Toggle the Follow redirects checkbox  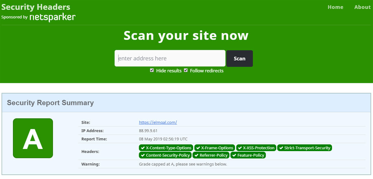pyautogui.click(x=186, y=70)
